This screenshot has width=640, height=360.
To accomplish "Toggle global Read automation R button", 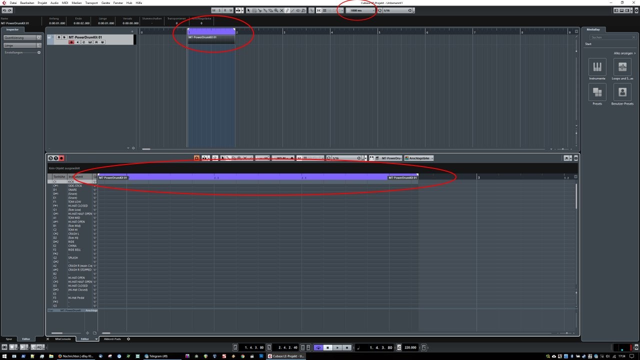I will tap(225, 10).
